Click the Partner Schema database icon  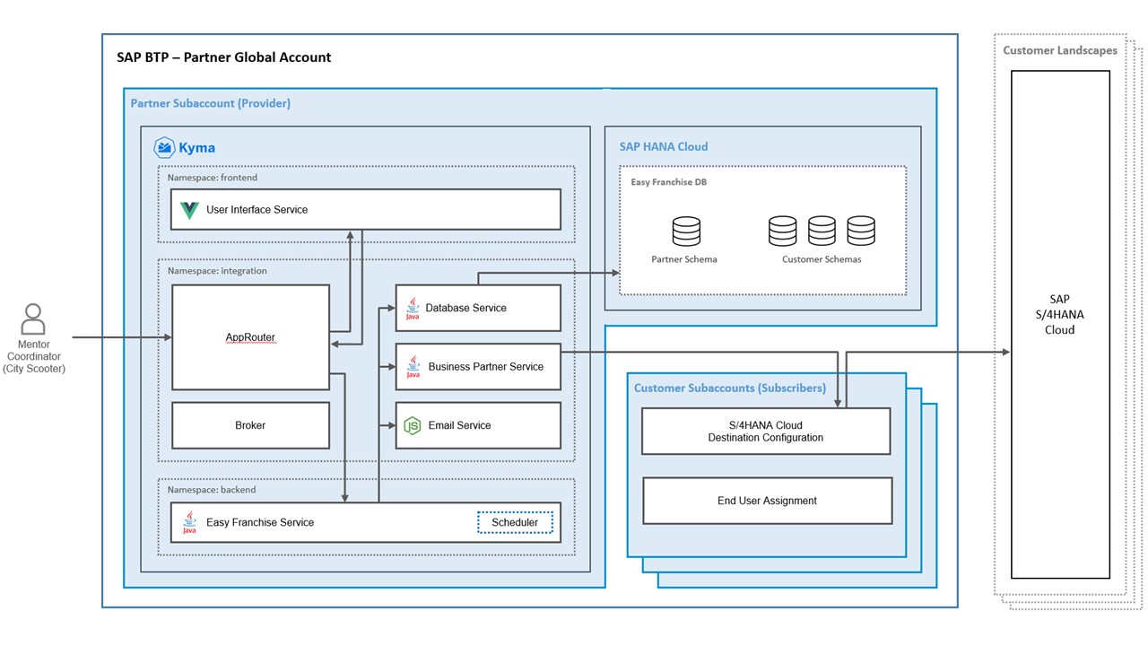(x=686, y=231)
